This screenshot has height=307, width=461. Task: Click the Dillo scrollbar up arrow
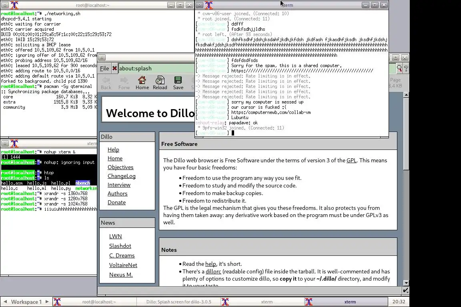(406, 95)
